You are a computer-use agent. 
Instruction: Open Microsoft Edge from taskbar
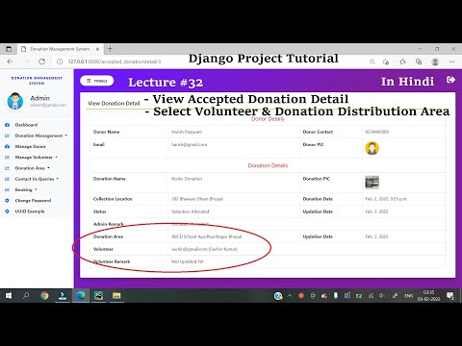coord(81,295)
